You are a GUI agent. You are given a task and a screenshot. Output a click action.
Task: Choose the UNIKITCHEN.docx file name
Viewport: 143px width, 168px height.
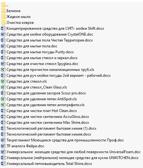point(72,158)
